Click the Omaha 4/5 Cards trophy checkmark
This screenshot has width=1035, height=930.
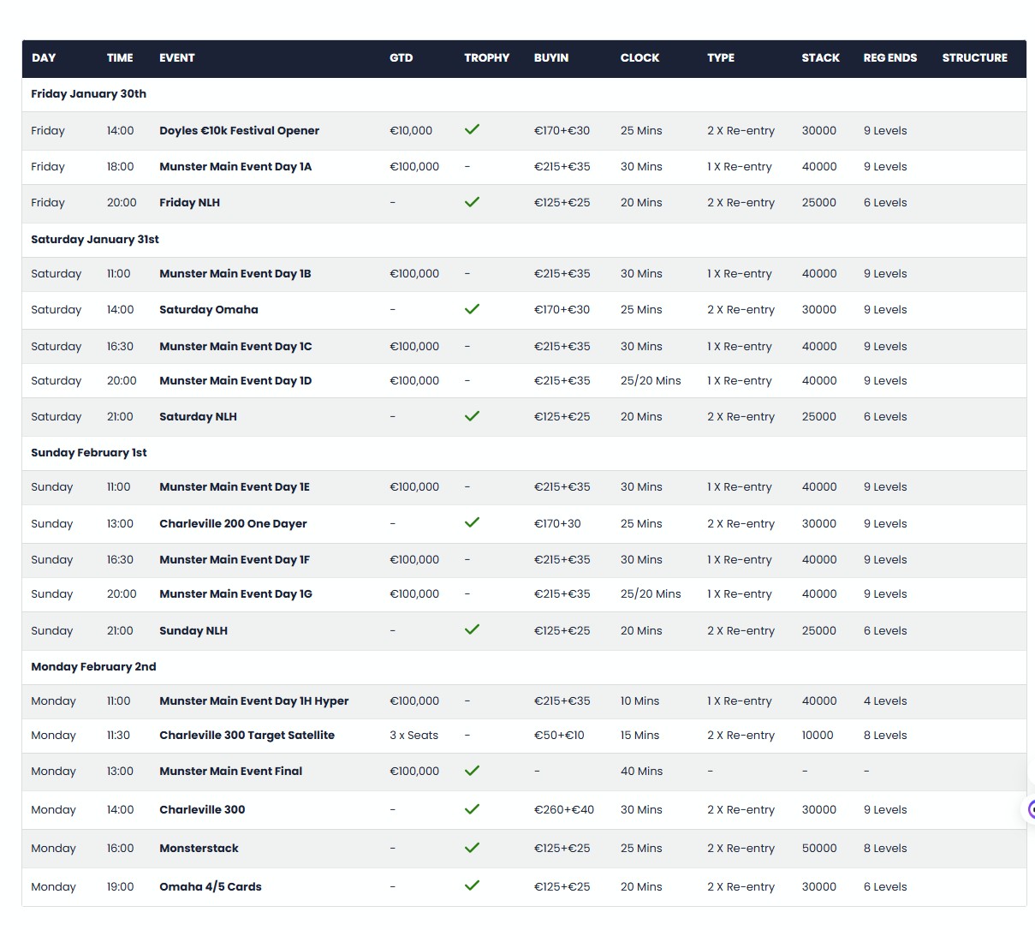click(x=472, y=886)
